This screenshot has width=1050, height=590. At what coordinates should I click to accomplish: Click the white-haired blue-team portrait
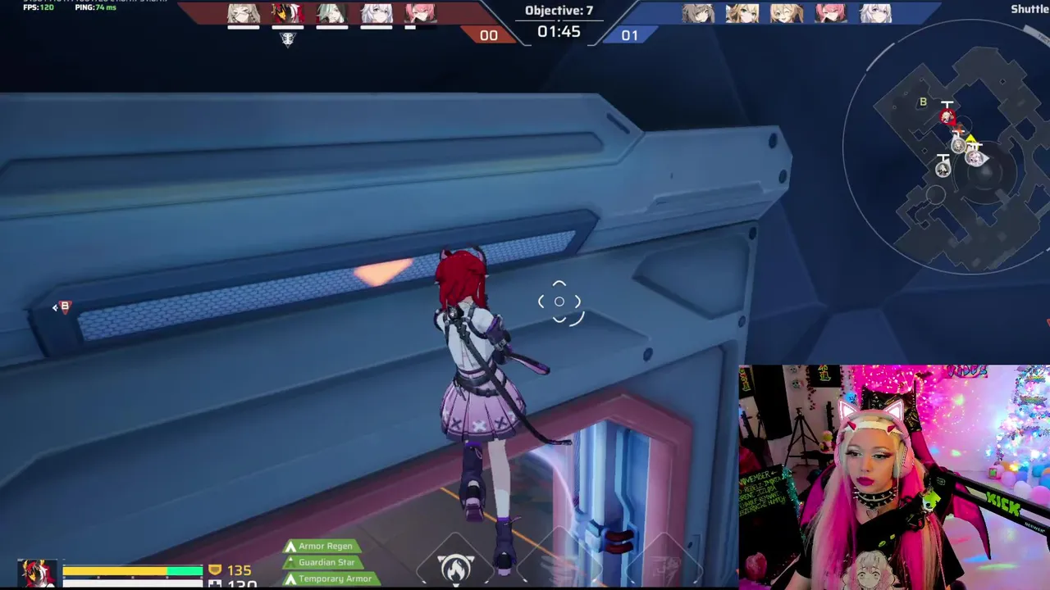click(x=875, y=13)
